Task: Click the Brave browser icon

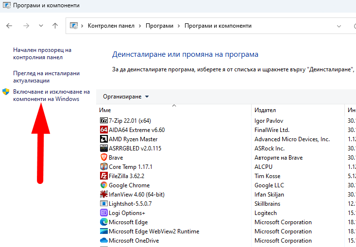Action: point(104,157)
